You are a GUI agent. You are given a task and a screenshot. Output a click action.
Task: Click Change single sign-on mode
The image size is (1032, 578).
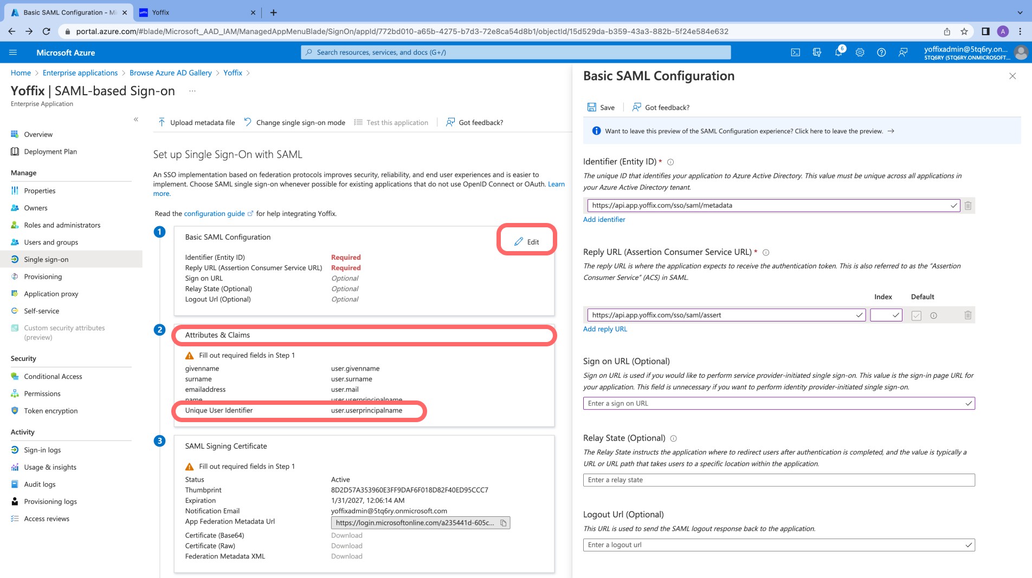[x=294, y=123]
